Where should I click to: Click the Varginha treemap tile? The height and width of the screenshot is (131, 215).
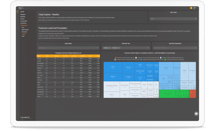[x=166, y=68]
